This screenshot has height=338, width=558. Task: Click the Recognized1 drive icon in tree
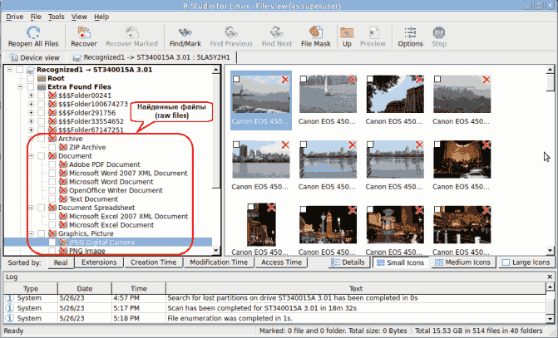coord(31,70)
